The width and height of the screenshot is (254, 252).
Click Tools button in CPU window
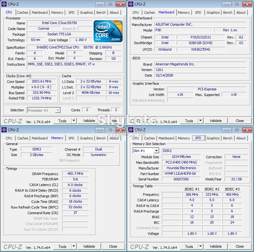click(62, 121)
